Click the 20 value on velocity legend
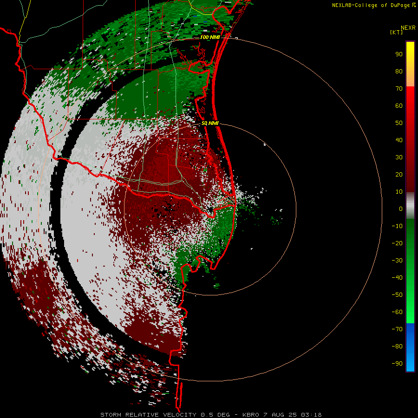This screenshot has width=418, height=418. (x=399, y=175)
